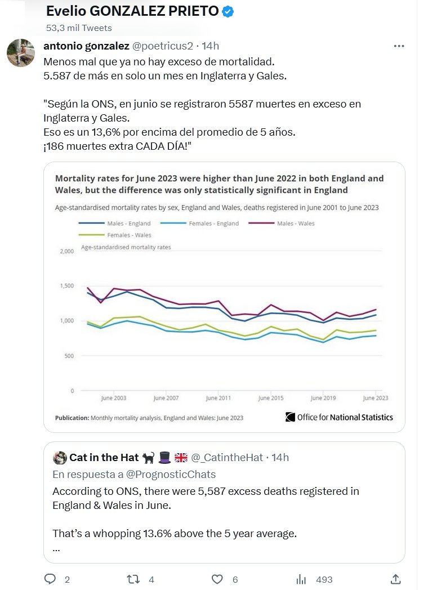Toggle Males - England legend entry

point(117,224)
